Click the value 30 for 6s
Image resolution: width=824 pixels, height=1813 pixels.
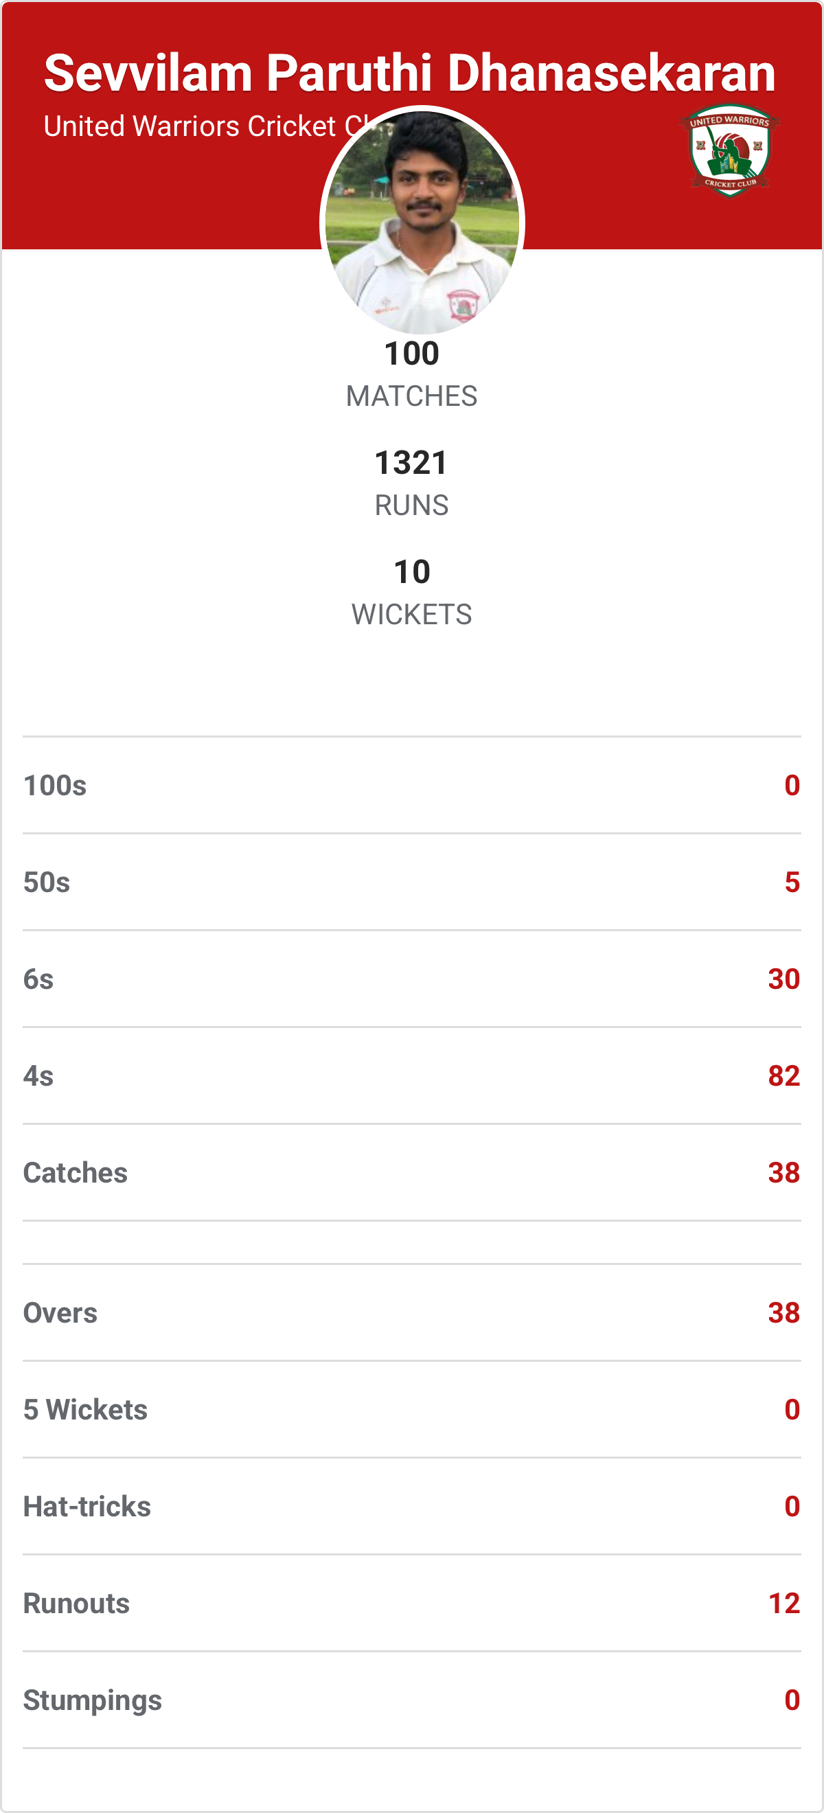point(784,979)
